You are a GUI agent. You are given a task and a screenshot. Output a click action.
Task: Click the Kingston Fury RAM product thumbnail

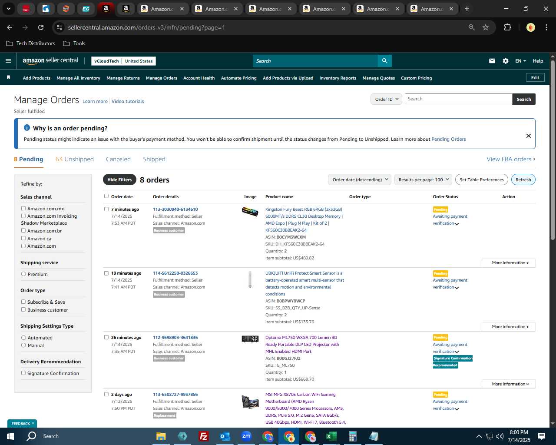tap(250, 212)
